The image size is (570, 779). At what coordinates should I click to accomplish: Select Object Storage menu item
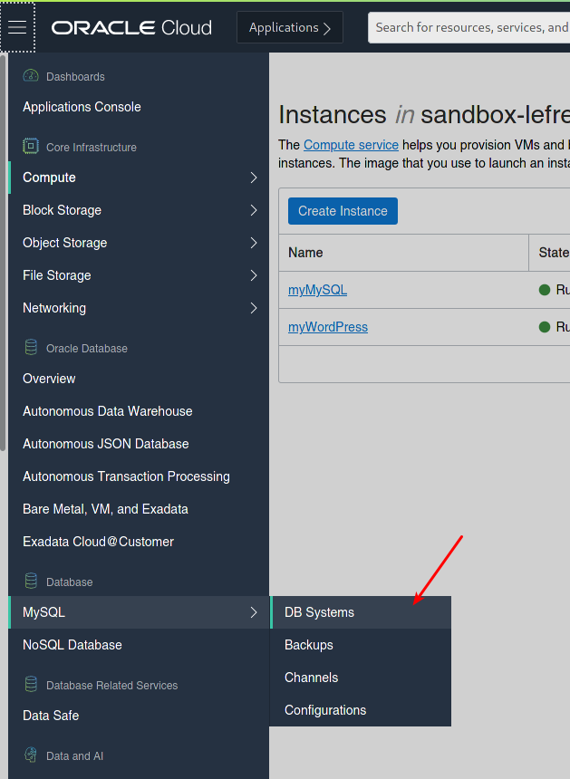pyautogui.click(x=139, y=243)
